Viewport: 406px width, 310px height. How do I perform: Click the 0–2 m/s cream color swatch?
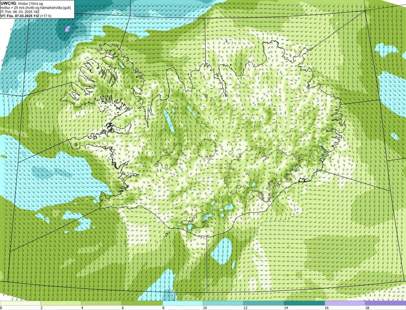(x=20, y=303)
